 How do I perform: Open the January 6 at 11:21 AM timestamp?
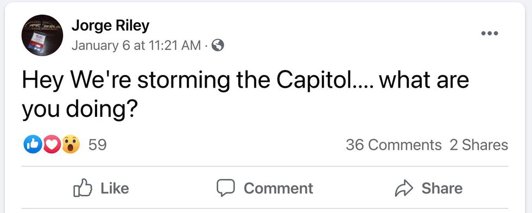click(136, 45)
